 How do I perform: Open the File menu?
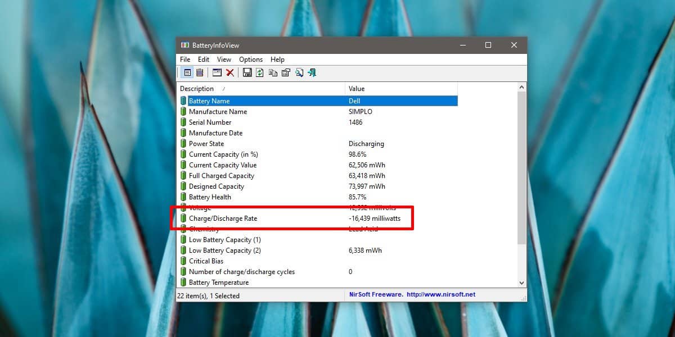coord(185,60)
